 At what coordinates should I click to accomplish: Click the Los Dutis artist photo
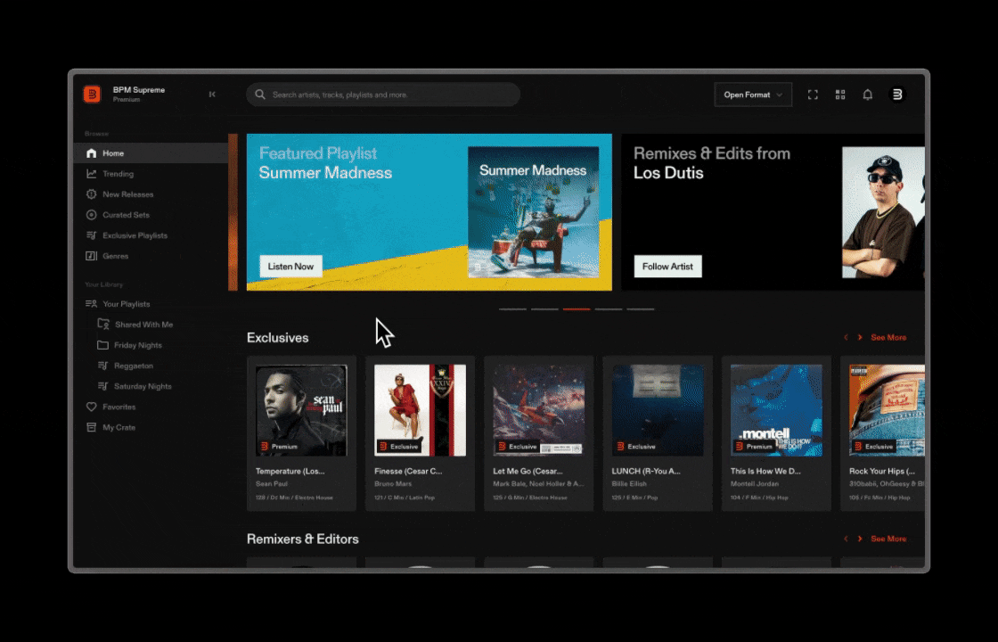click(x=883, y=213)
